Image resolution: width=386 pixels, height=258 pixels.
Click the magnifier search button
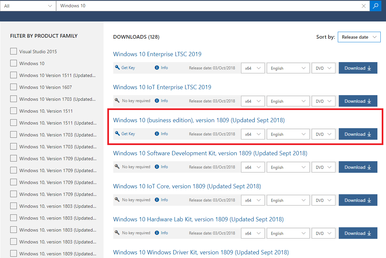click(375, 6)
